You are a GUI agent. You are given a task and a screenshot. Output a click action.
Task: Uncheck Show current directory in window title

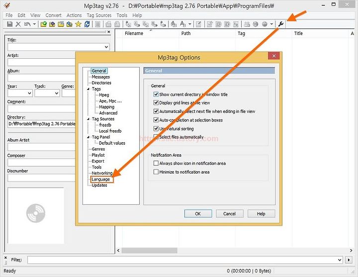coord(156,94)
